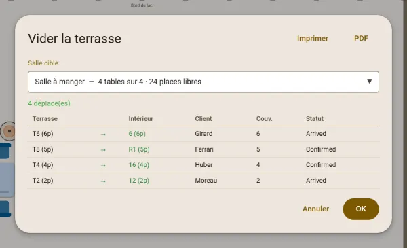Click the Confirmed status for Huber
The height and width of the screenshot is (248, 407).
point(321,165)
